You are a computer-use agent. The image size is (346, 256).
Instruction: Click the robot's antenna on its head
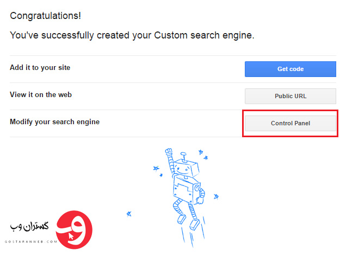tap(183, 157)
